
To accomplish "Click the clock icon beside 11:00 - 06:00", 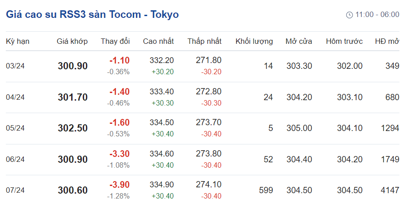I will (x=349, y=15).
